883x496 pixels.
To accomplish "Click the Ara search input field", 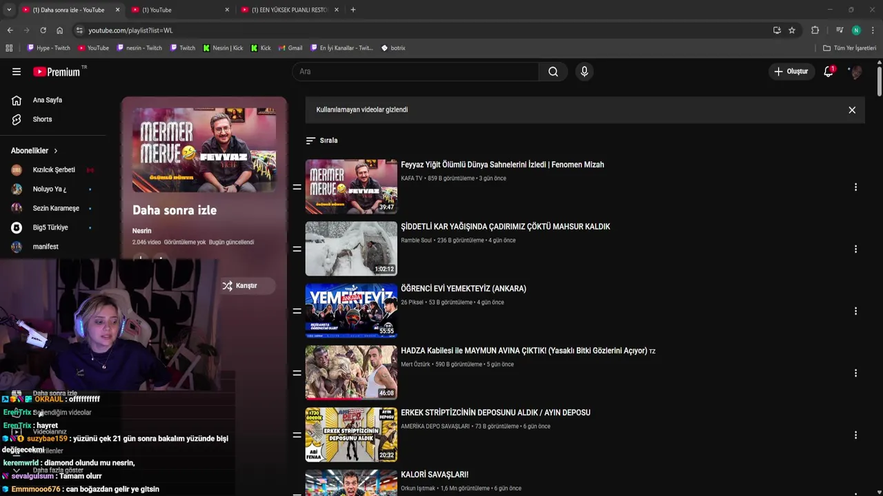I will pyautogui.click(x=416, y=72).
